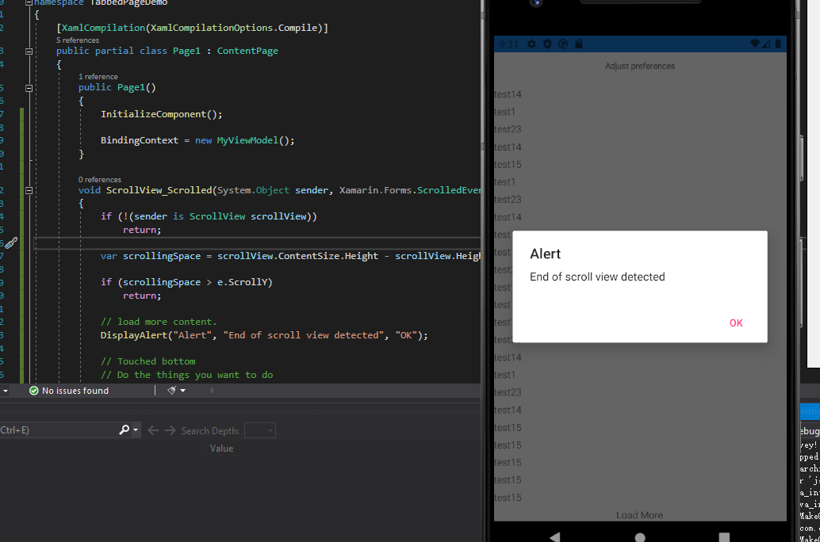Tap the Android recents square button
Viewport: 820px width, 542px height.
(x=724, y=537)
